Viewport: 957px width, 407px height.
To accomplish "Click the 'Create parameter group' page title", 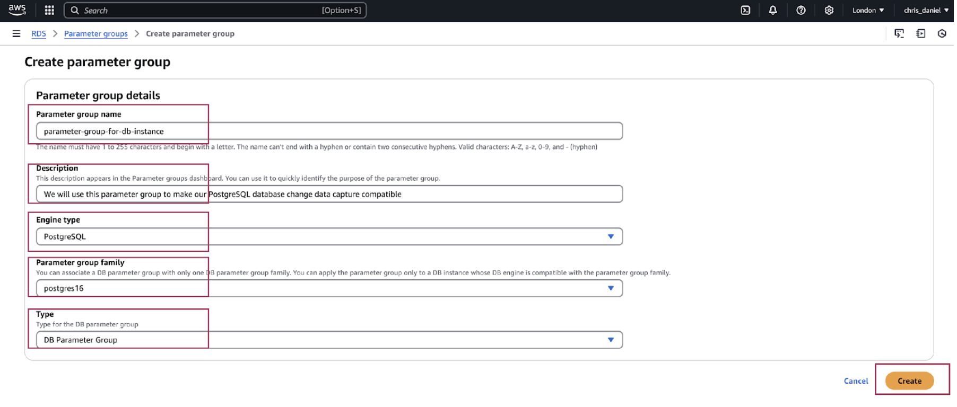I will [x=98, y=62].
